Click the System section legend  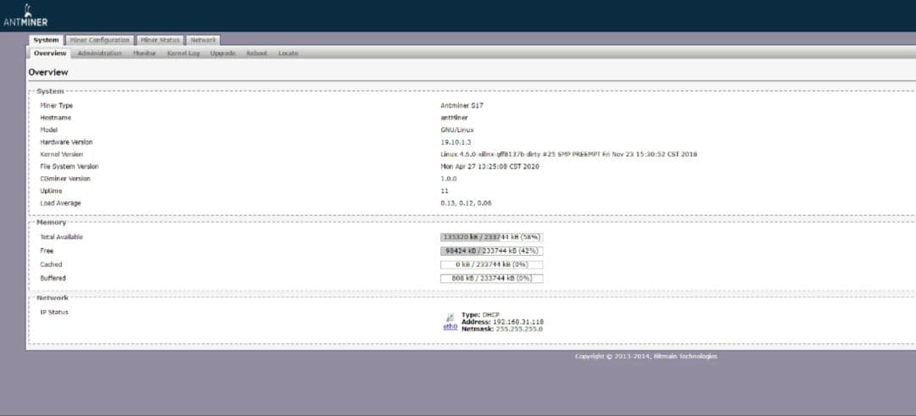pos(50,91)
